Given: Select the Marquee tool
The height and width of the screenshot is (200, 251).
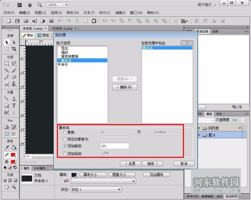Looking at the screenshot, I should (7, 63).
